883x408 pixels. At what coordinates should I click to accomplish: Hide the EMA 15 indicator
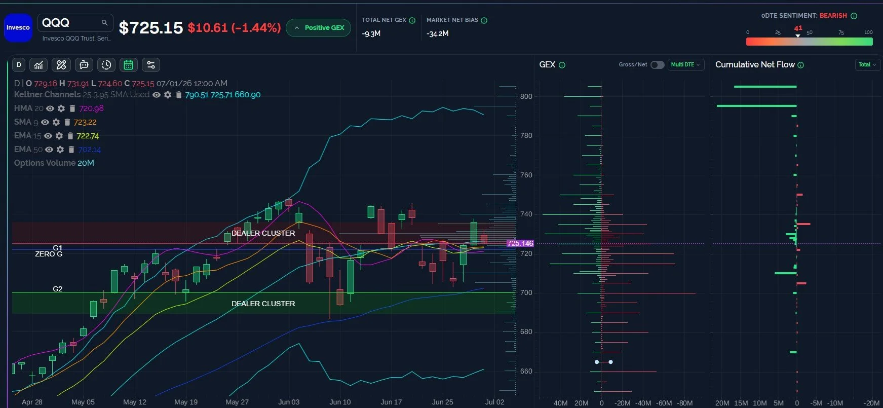click(x=48, y=136)
